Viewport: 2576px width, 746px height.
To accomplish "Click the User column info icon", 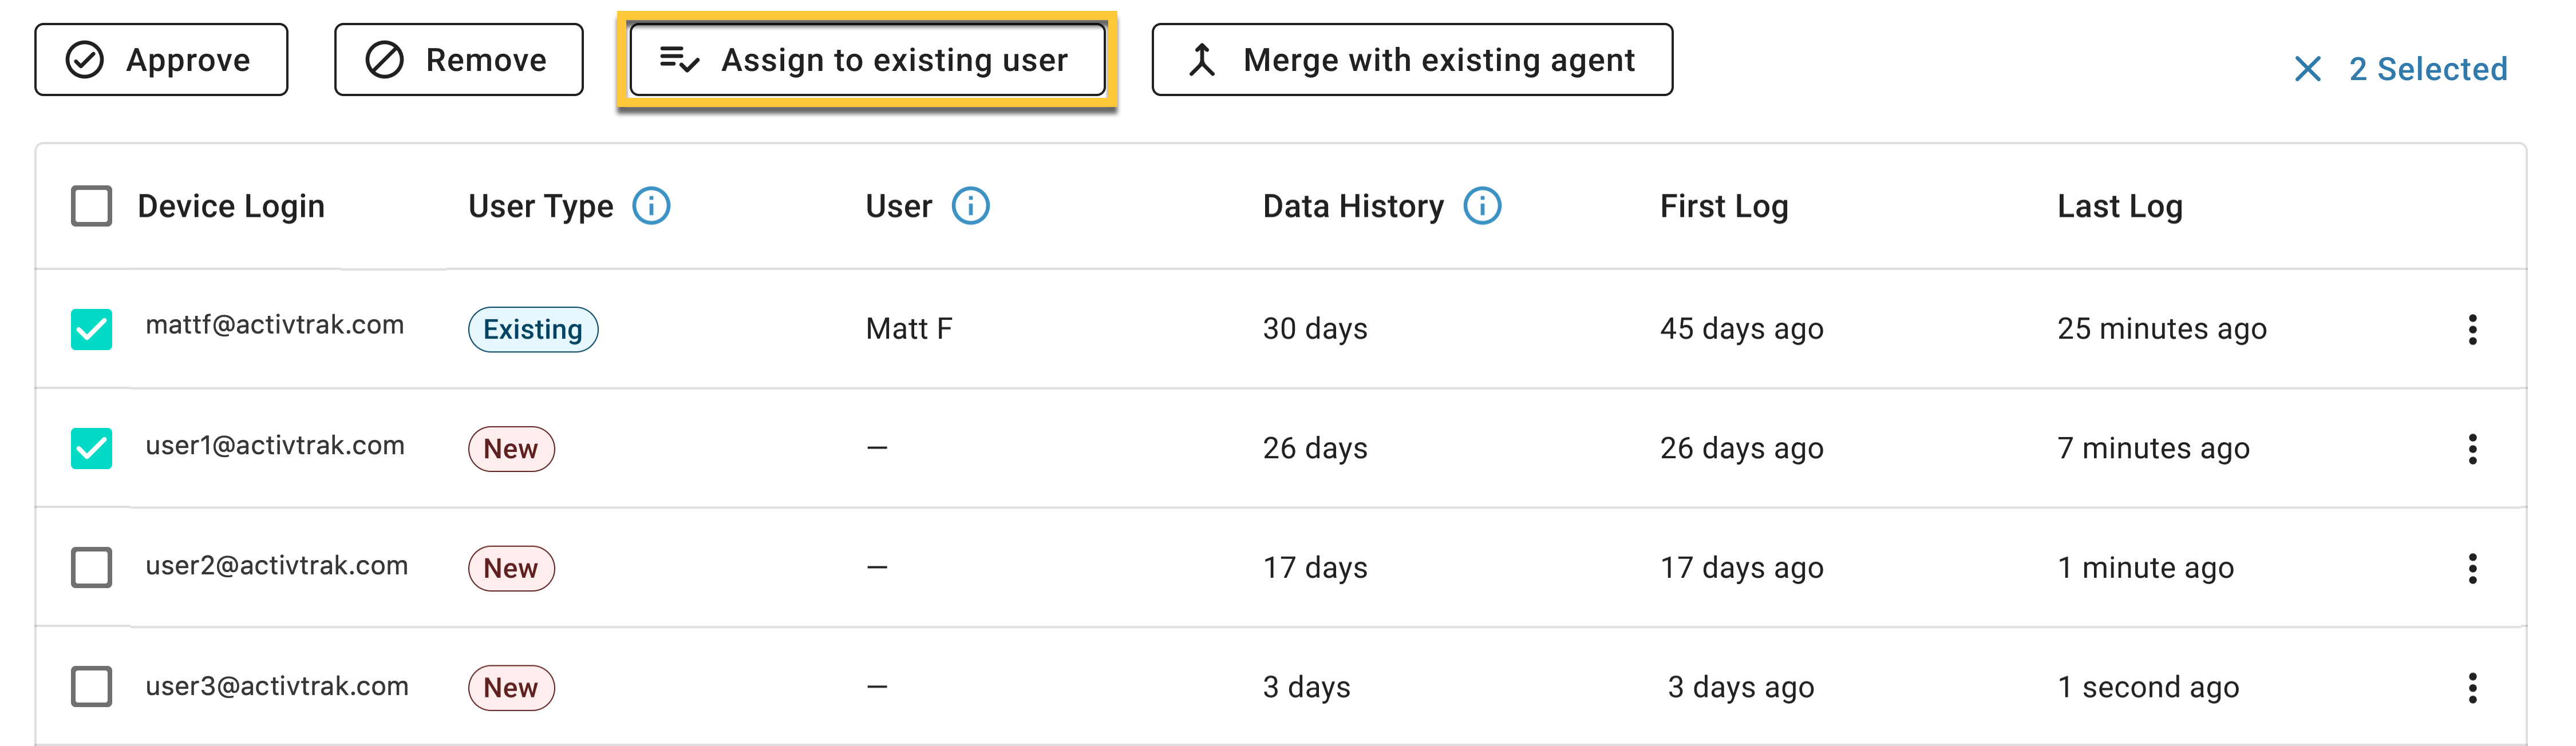I will point(970,206).
